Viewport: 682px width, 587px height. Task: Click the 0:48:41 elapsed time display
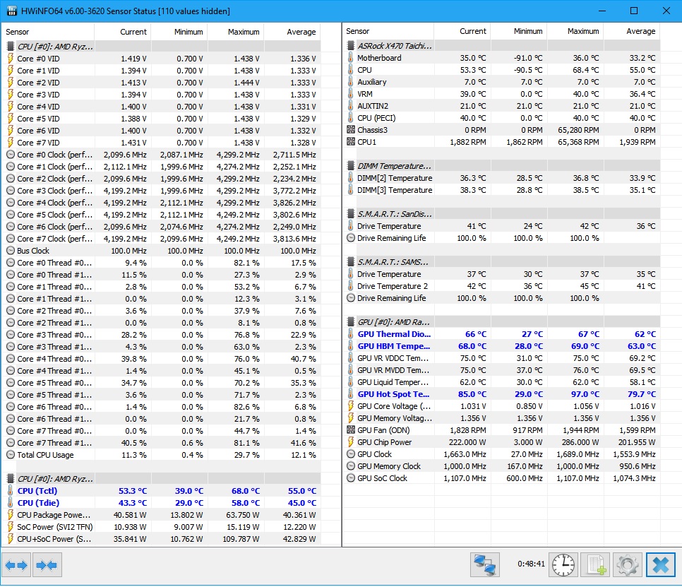pos(531,564)
